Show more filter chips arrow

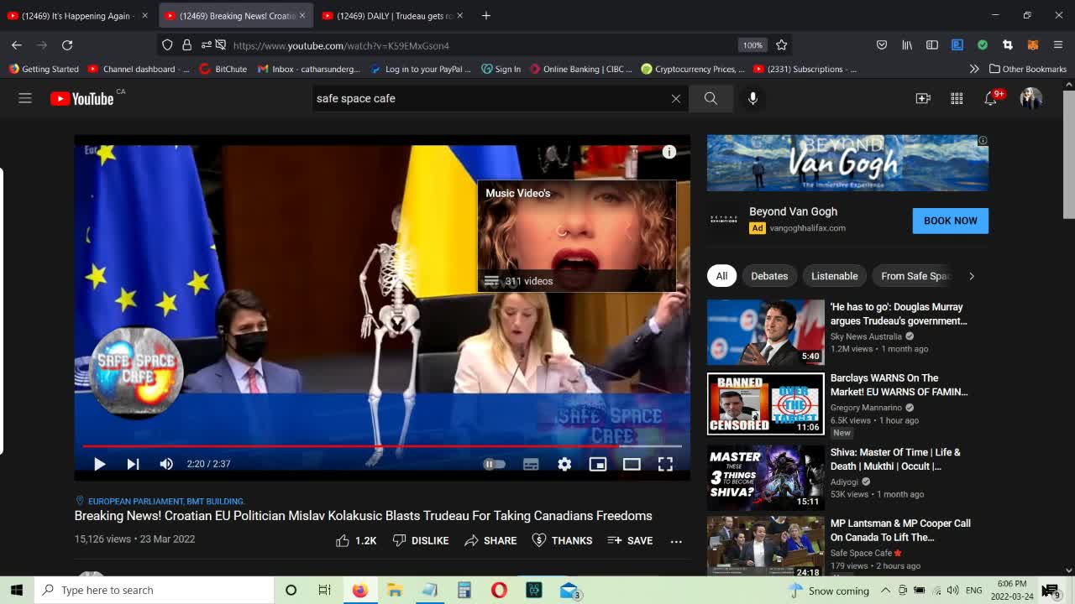(972, 276)
